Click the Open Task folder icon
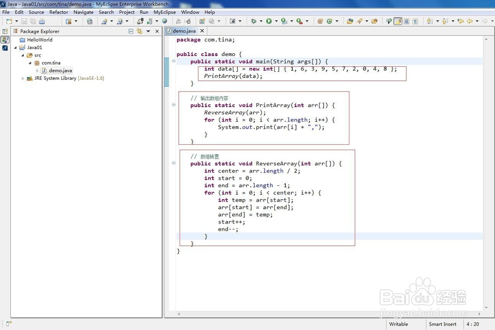The width and height of the screenshot is (495, 330). point(374,21)
